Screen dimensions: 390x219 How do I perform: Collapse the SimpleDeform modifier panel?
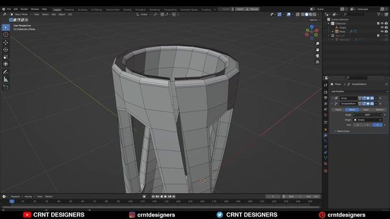333,103
